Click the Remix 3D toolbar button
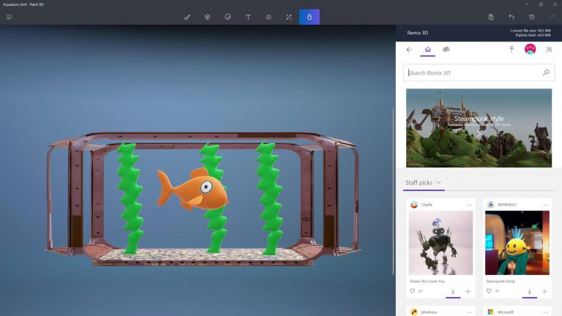Screen dimensions: 562x316 pos(309,17)
